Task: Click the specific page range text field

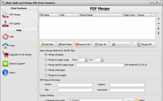Action: (x=100, y=65)
